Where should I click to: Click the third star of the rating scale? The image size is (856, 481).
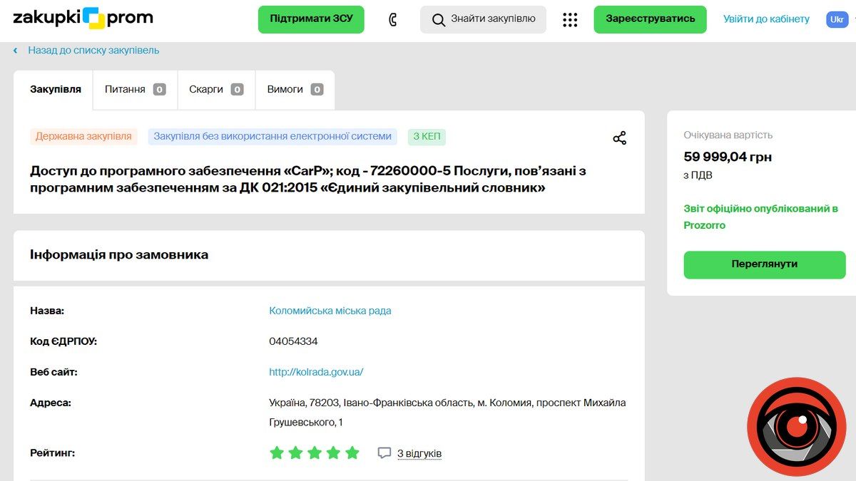(x=314, y=452)
